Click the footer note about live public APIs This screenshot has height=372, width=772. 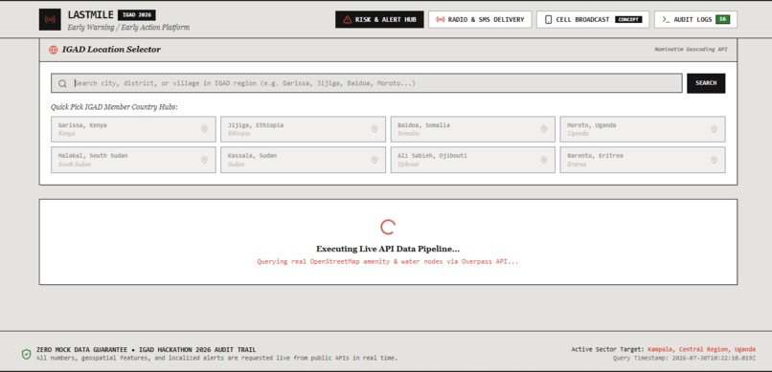pos(216,359)
